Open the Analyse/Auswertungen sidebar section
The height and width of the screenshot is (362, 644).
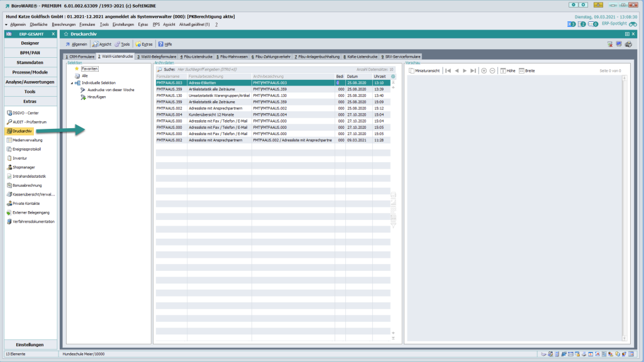pyautogui.click(x=30, y=82)
